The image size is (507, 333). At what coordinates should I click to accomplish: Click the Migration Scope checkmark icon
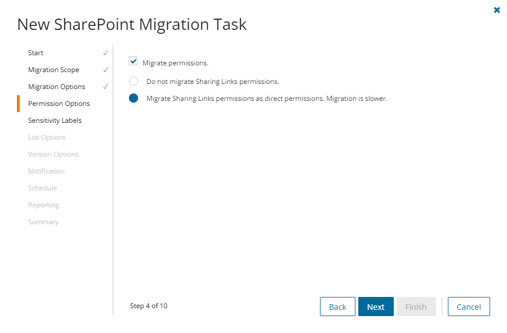[105, 70]
